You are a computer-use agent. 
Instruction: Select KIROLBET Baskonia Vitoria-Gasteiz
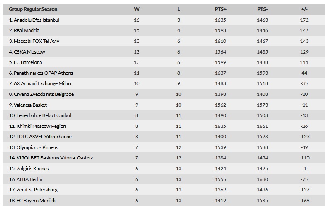pyautogui.click(x=54, y=158)
